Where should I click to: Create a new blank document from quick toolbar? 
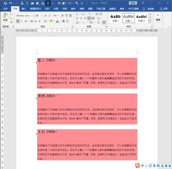(x=27, y=3)
